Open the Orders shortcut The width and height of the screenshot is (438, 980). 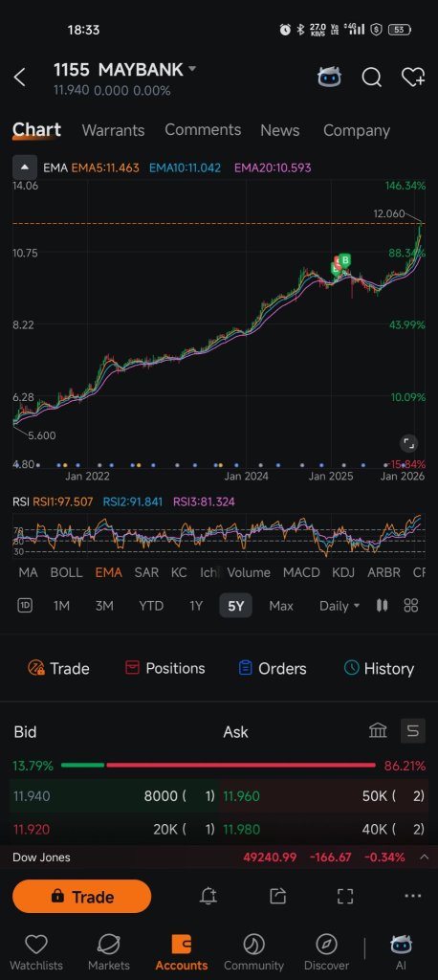[273, 669]
